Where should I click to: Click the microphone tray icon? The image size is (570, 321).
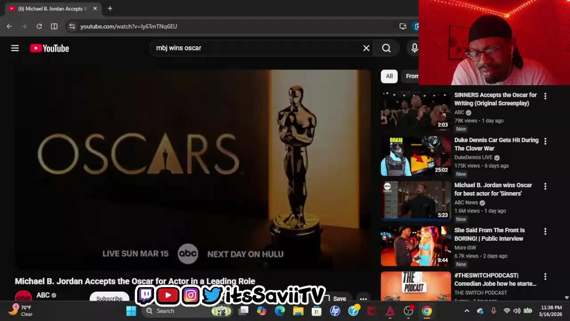coord(493,311)
